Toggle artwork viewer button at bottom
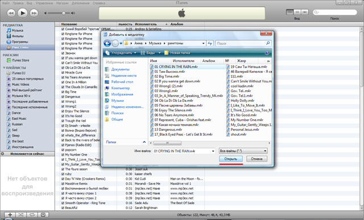This screenshot has width=364, height=220. point(43,215)
